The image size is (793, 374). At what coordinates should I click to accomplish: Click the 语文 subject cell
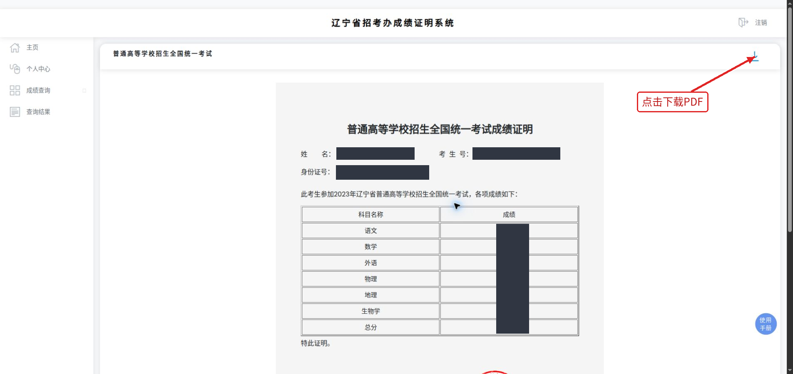(x=370, y=230)
